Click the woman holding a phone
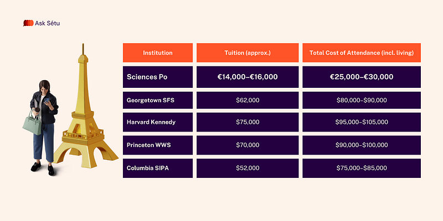This screenshot has width=443, height=221. [44, 127]
